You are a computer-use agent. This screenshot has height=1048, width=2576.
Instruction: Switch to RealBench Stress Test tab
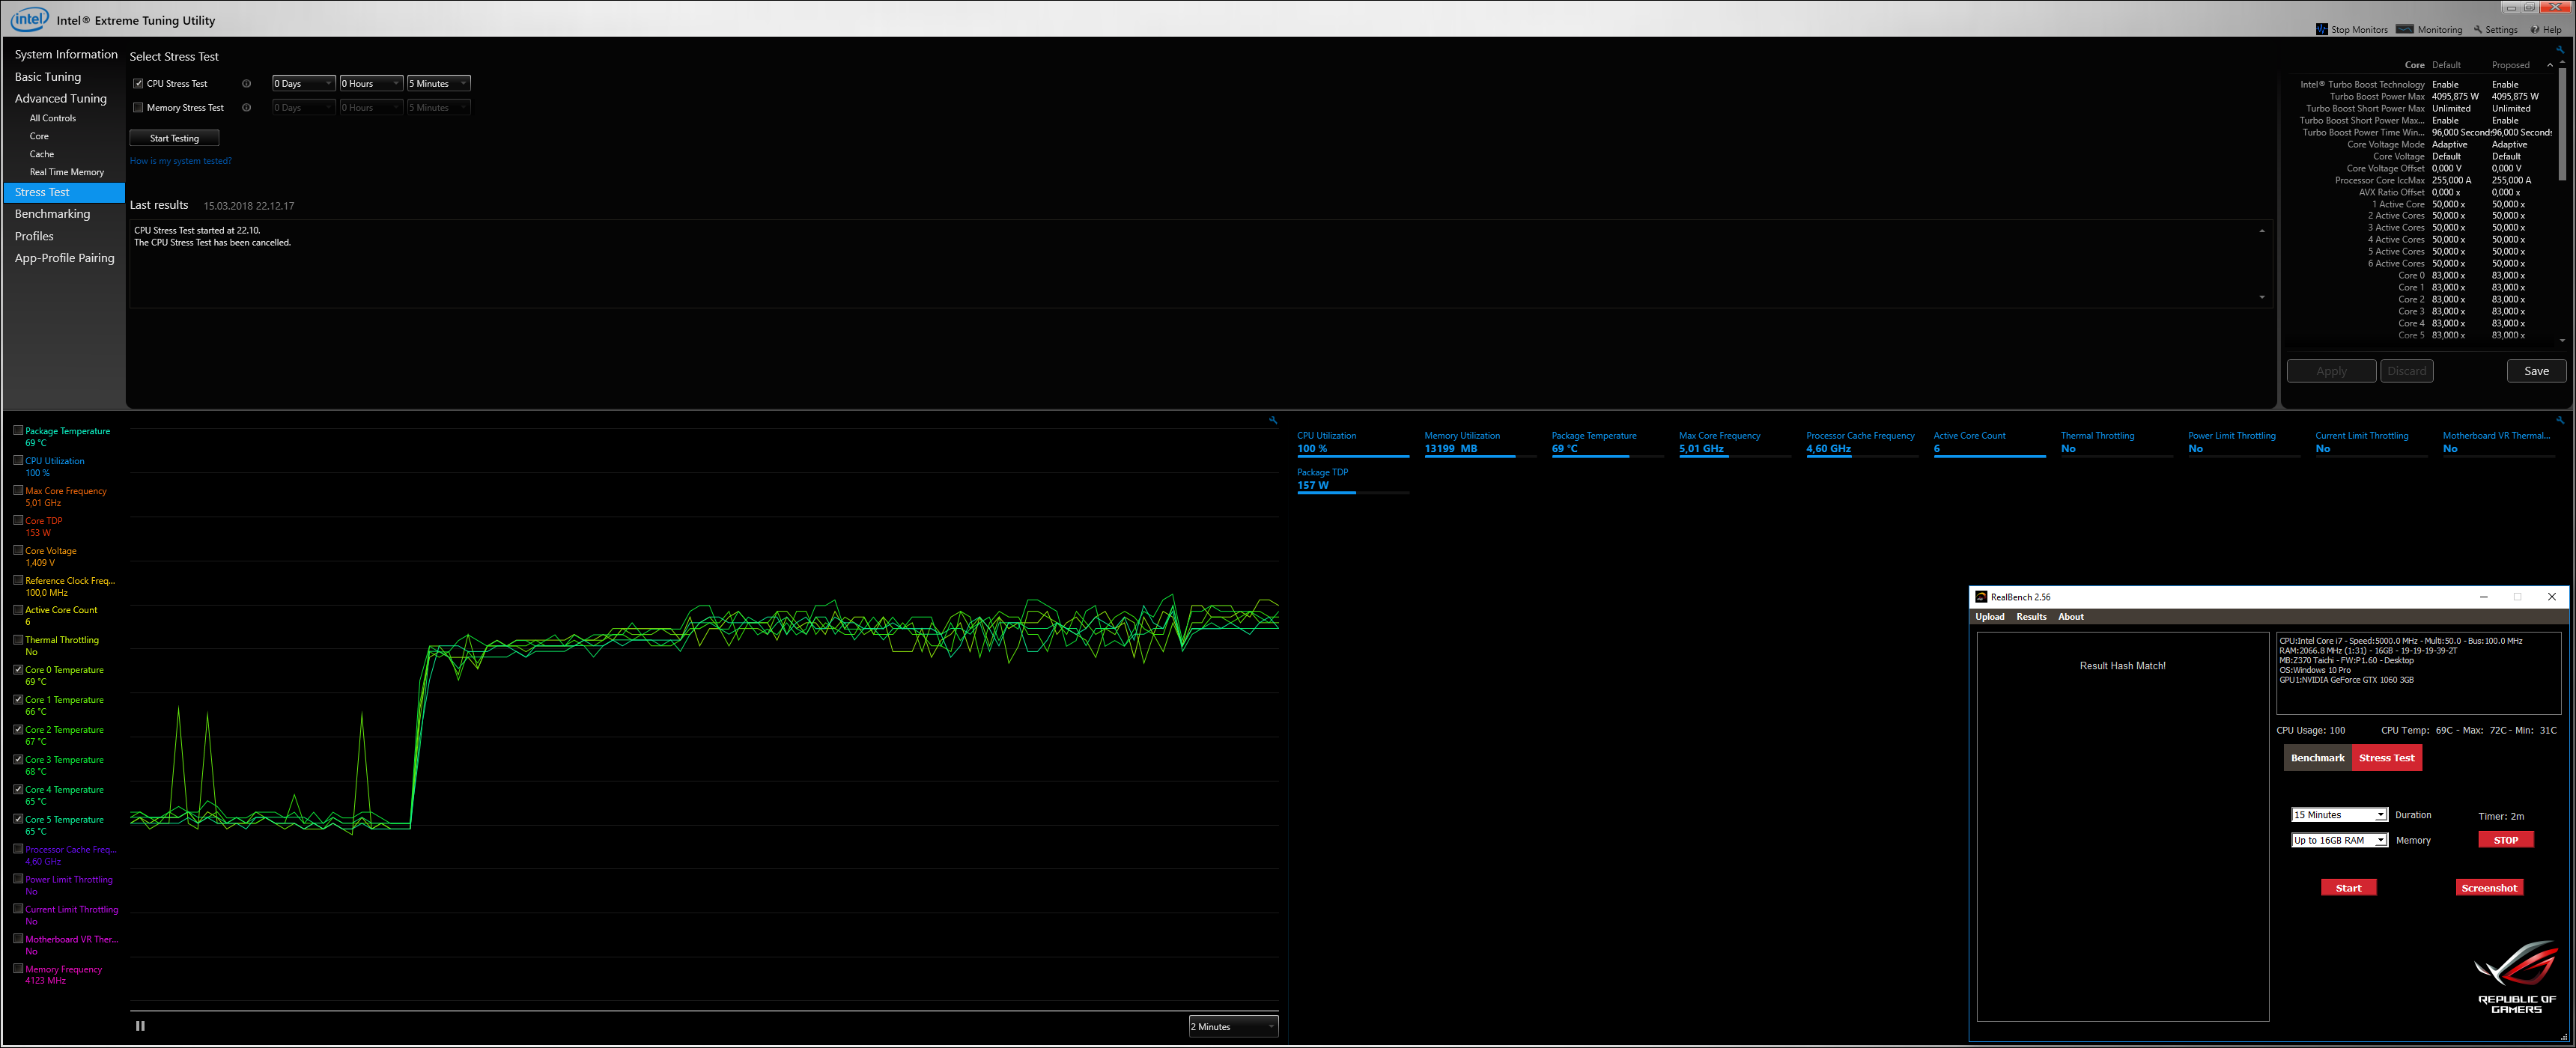(x=2386, y=757)
